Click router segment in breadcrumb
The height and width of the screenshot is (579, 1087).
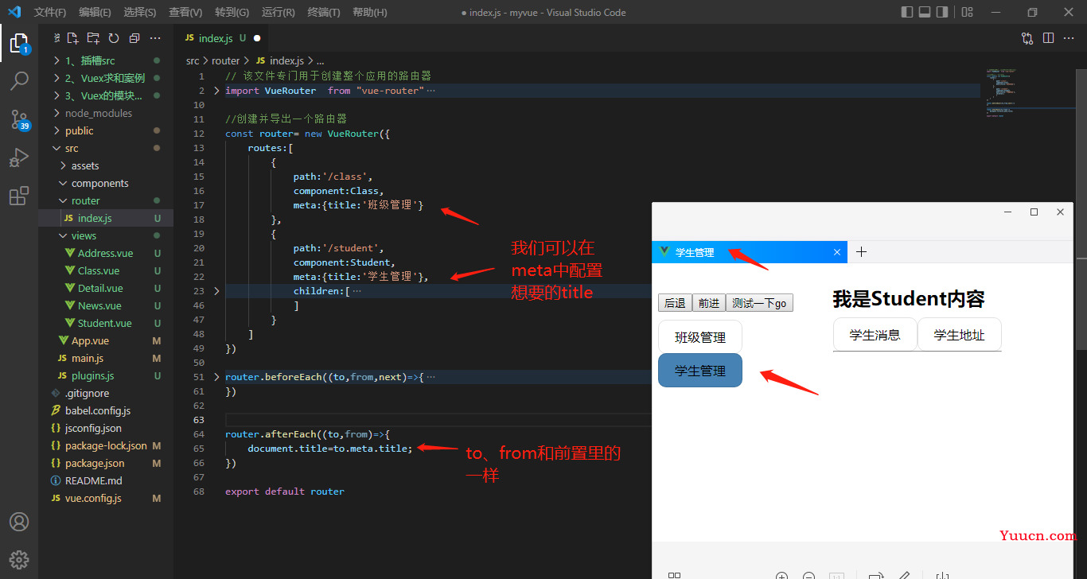[226, 60]
